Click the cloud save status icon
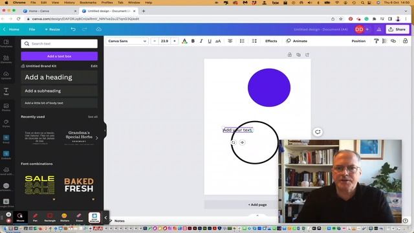Image resolution: width=414 pixels, height=233 pixels. [x=99, y=29]
